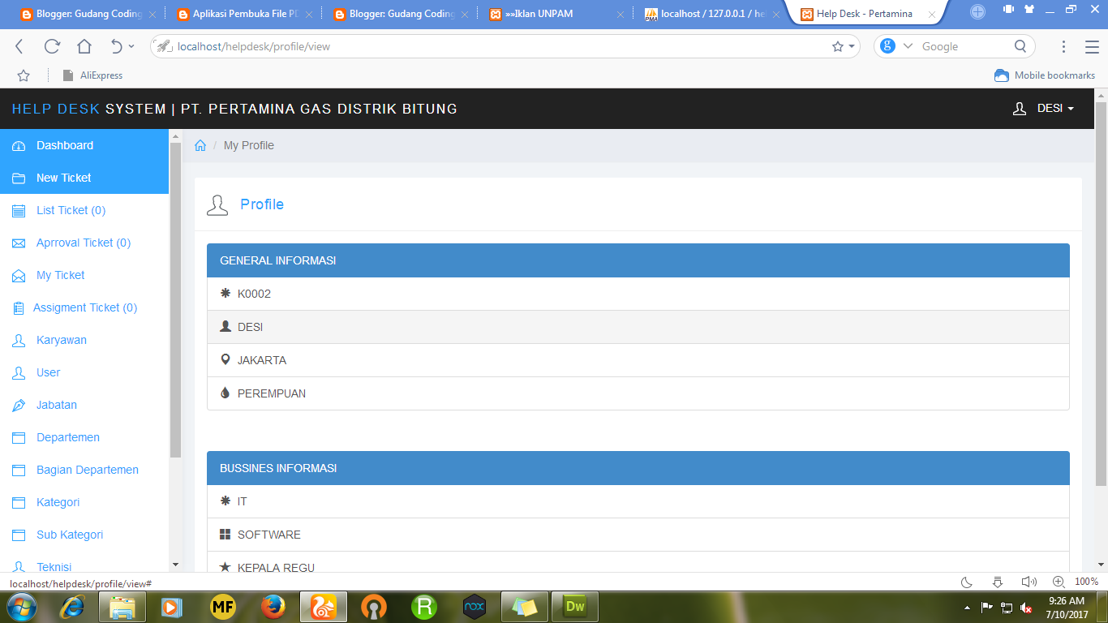
Task: Click the Aprroval Ticket envelope icon
Action: point(19,243)
